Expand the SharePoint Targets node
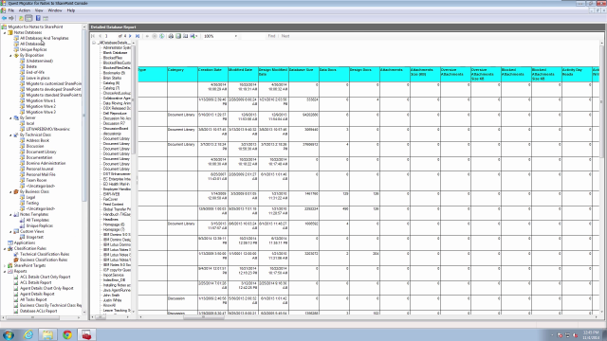The width and height of the screenshot is (607, 341). [5, 265]
